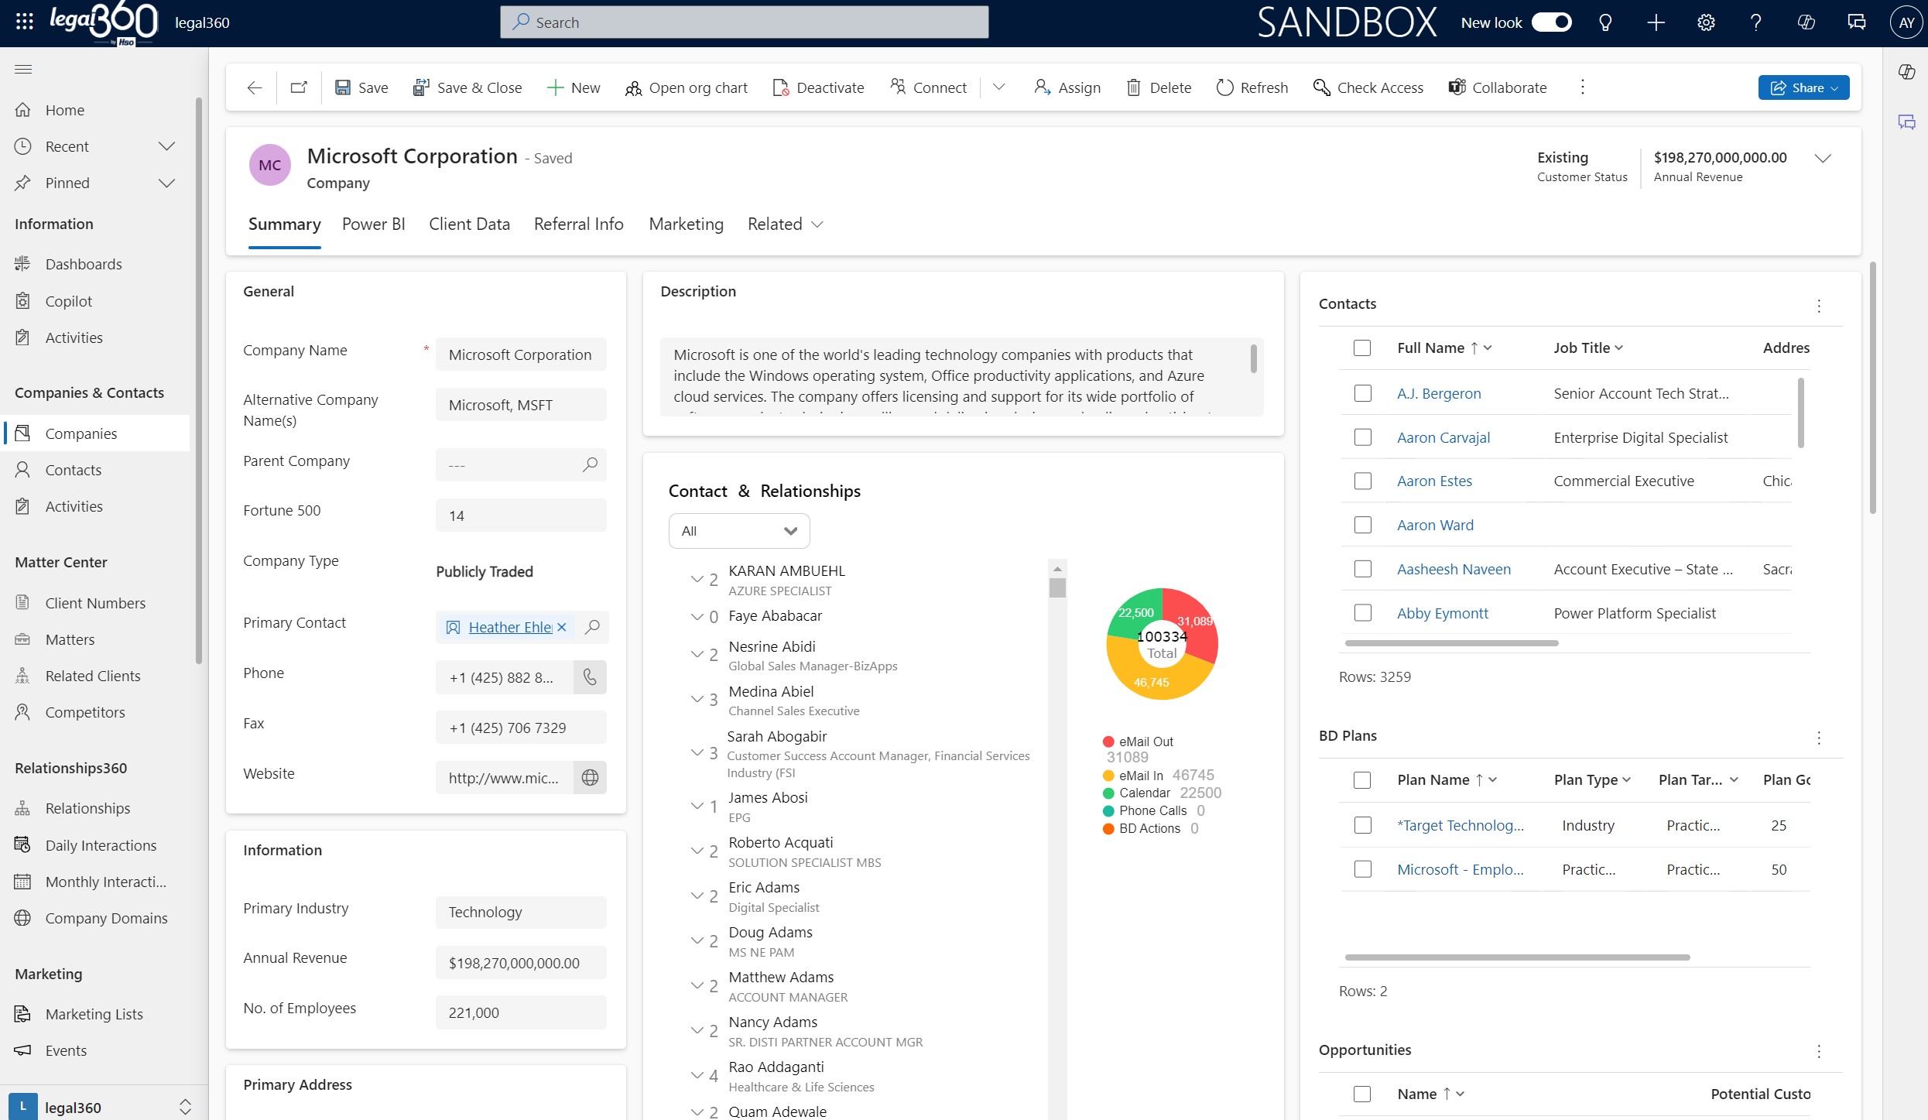Screen dimensions: 1928x1120
Task: Open the app launcher waffle icon
Action: [24, 22]
